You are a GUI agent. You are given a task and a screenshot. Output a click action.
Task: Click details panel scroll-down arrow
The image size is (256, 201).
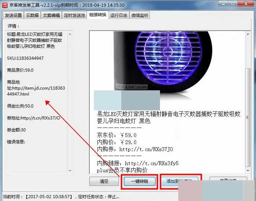tap(70, 170)
